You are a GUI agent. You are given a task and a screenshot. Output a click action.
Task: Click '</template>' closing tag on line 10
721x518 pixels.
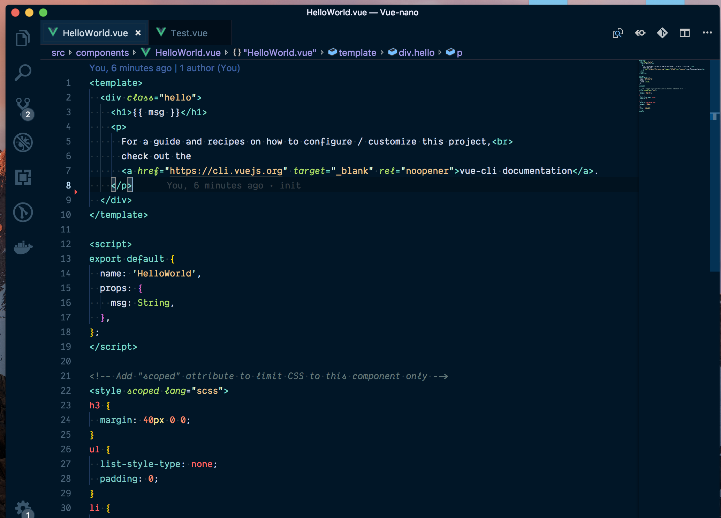click(x=119, y=215)
